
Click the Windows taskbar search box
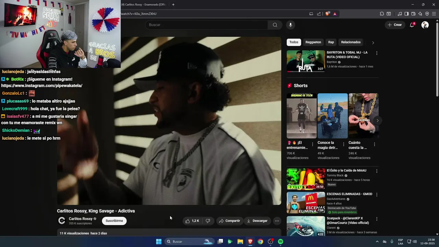189,242
